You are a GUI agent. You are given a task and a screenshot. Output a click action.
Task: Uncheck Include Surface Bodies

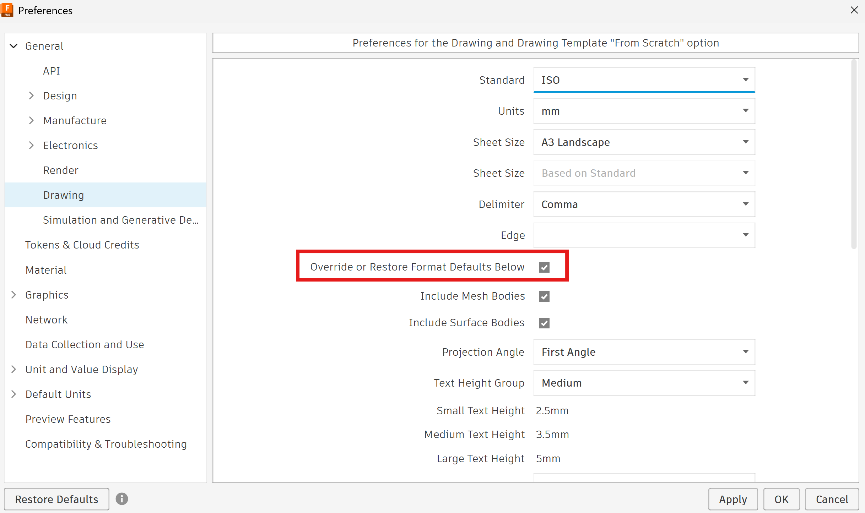click(x=544, y=323)
